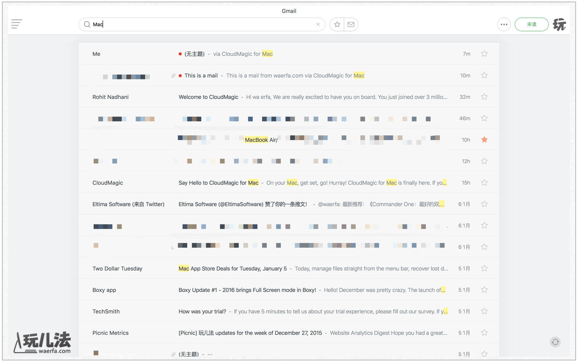This screenshot has height=362, width=578.
Task: Open the "Boxy Update #1" email
Action: click(289, 290)
